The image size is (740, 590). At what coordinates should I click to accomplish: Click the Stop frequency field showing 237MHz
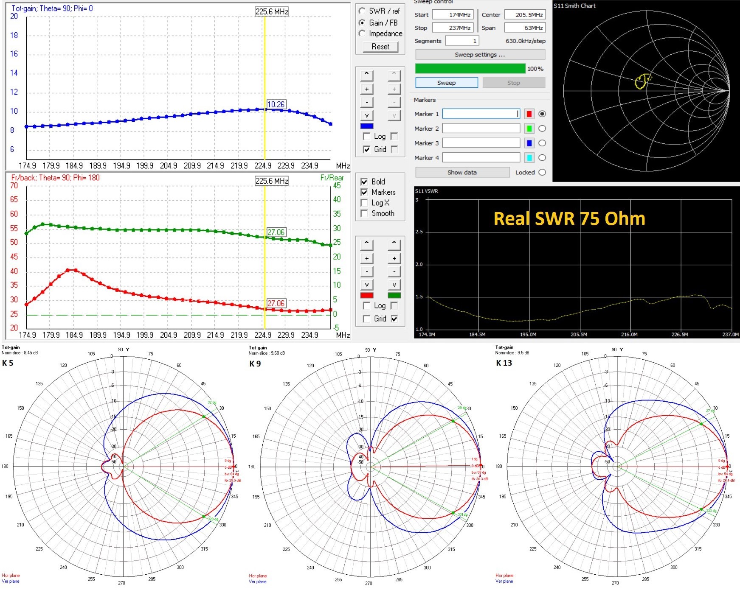(453, 28)
